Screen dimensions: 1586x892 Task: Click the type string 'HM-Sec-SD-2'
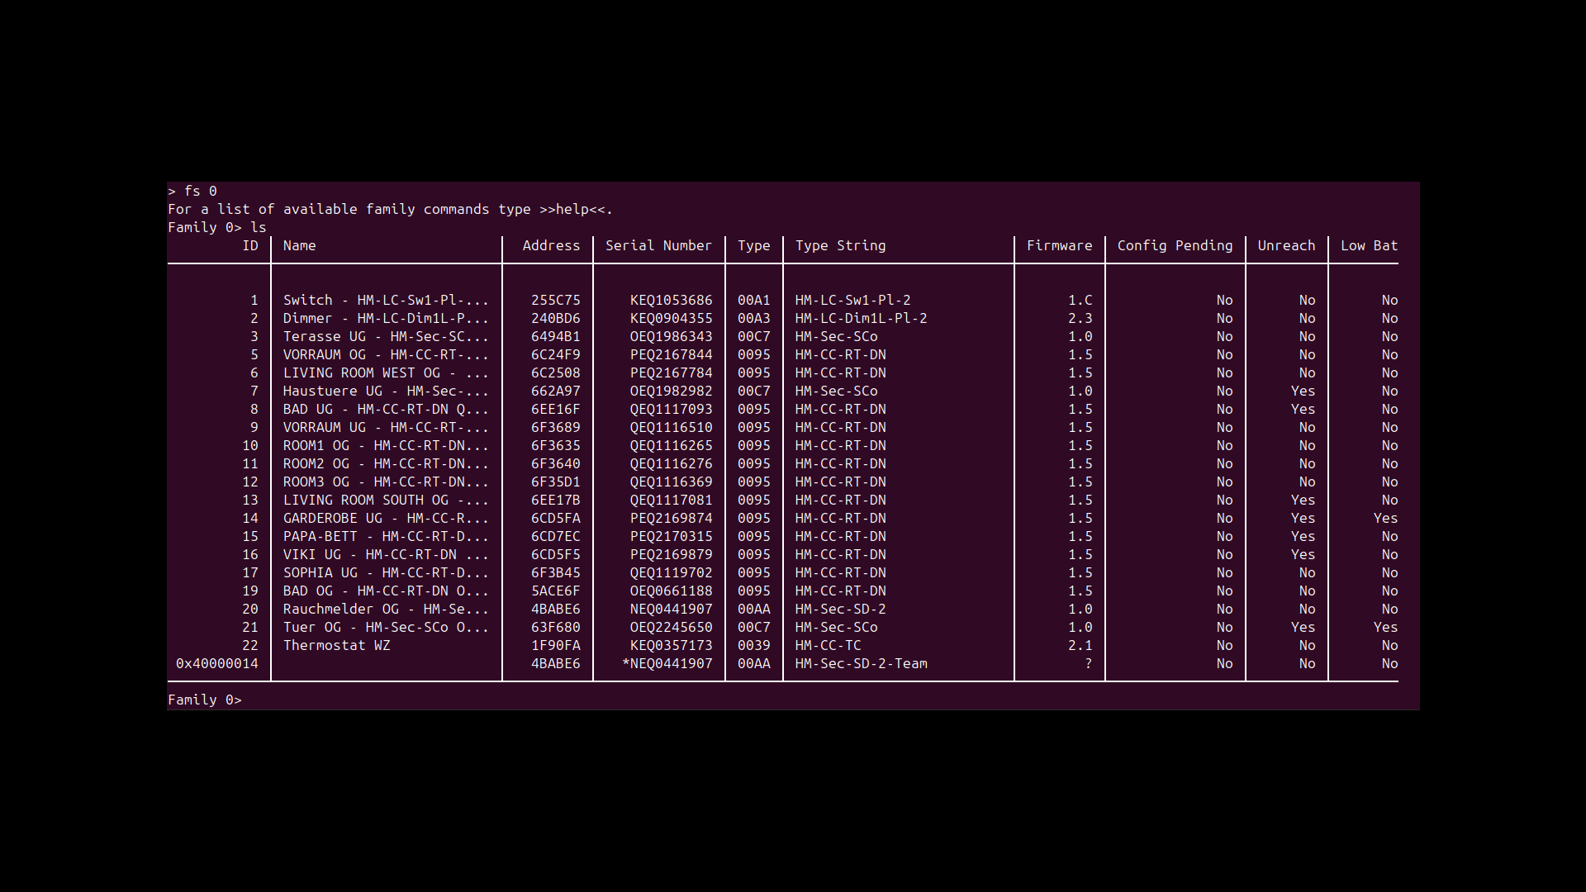click(840, 609)
